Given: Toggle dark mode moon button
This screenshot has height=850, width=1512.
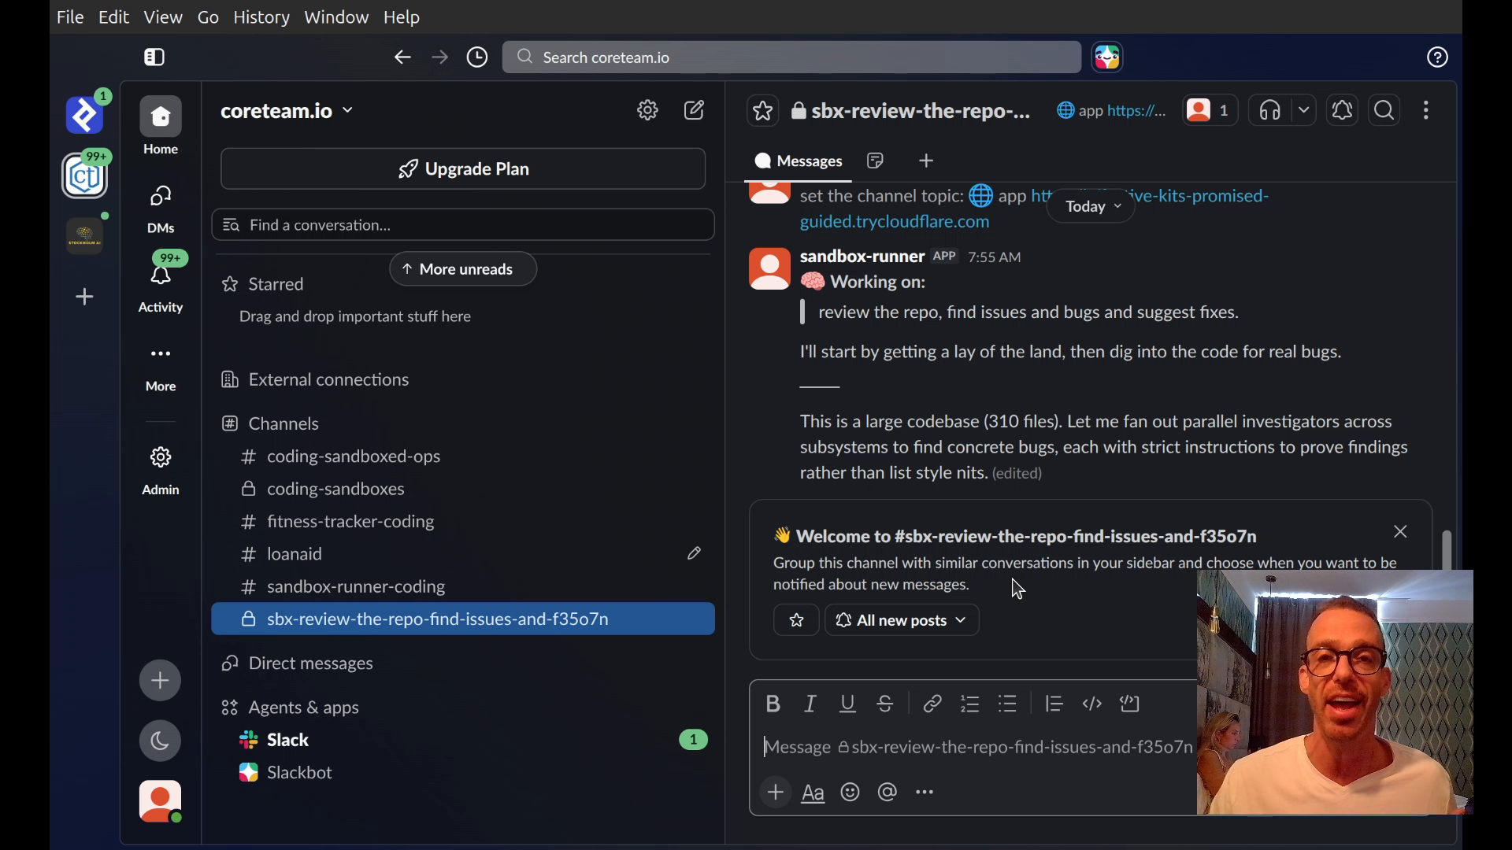Looking at the screenshot, I should (161, 741).
